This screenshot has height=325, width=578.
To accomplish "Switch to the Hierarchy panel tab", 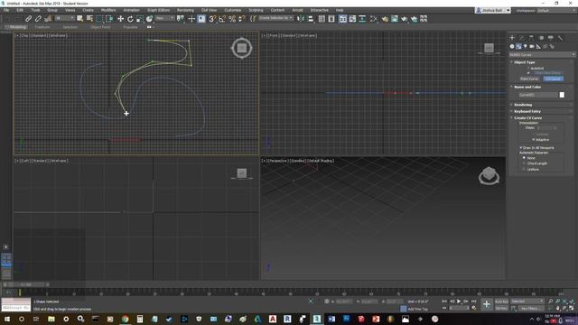I will (x=531, y=38).
